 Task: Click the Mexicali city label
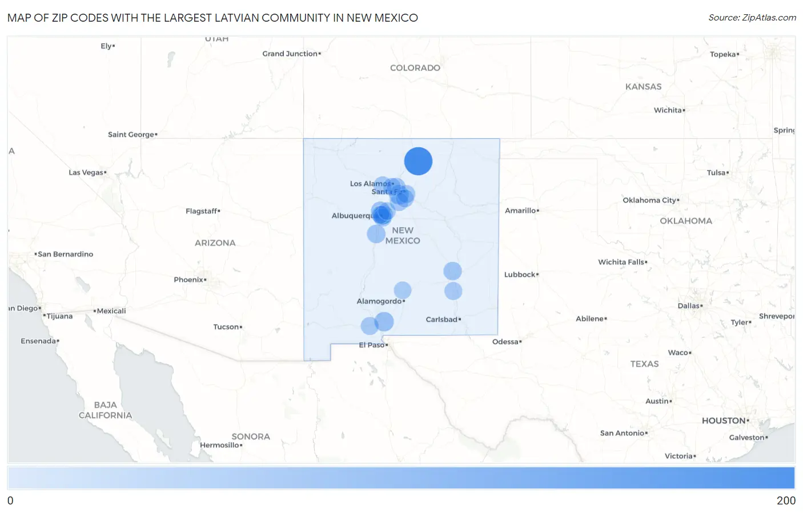pyautogui.click(x=111, y=311)
